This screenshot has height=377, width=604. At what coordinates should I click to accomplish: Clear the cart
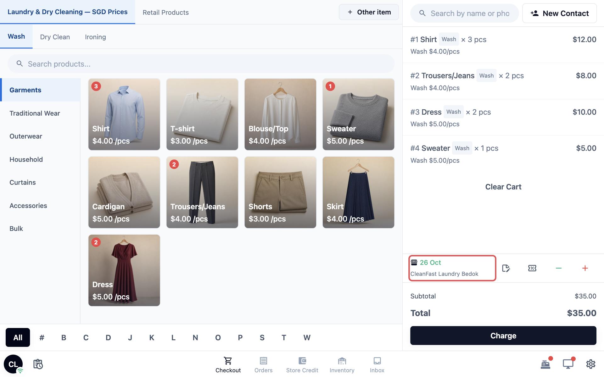[x=503, y=187]
